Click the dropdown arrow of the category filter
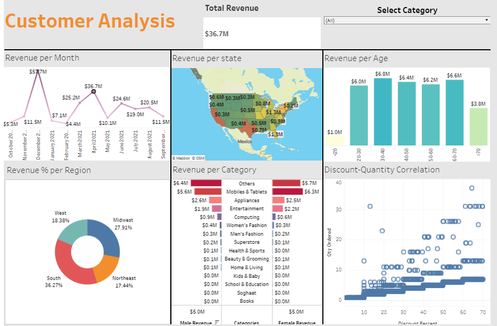 [x=487, y=20]
